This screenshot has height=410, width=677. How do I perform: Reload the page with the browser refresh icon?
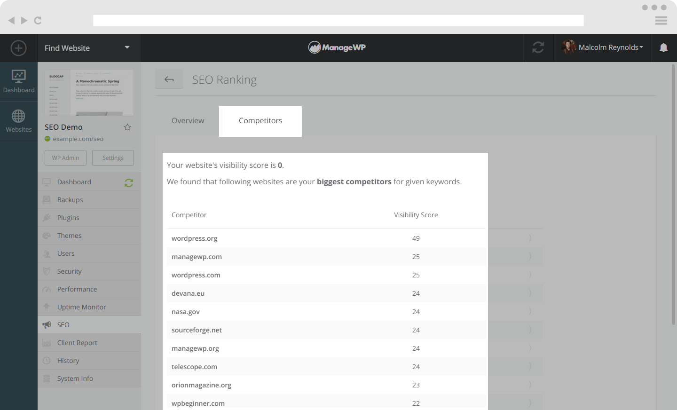pos(38,20)
